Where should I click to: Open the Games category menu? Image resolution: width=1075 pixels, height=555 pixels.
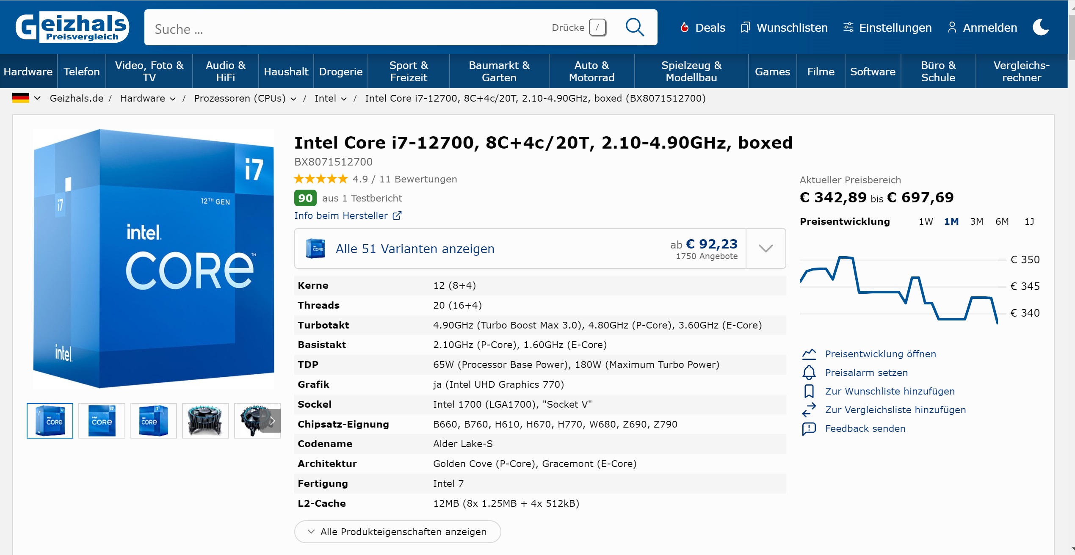(772, 72)
